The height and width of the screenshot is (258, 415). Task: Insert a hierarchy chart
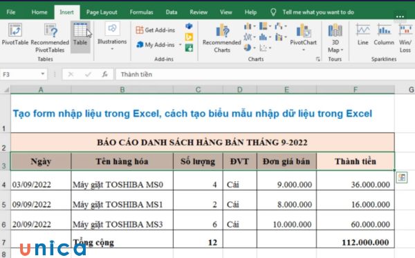(264, 26)
